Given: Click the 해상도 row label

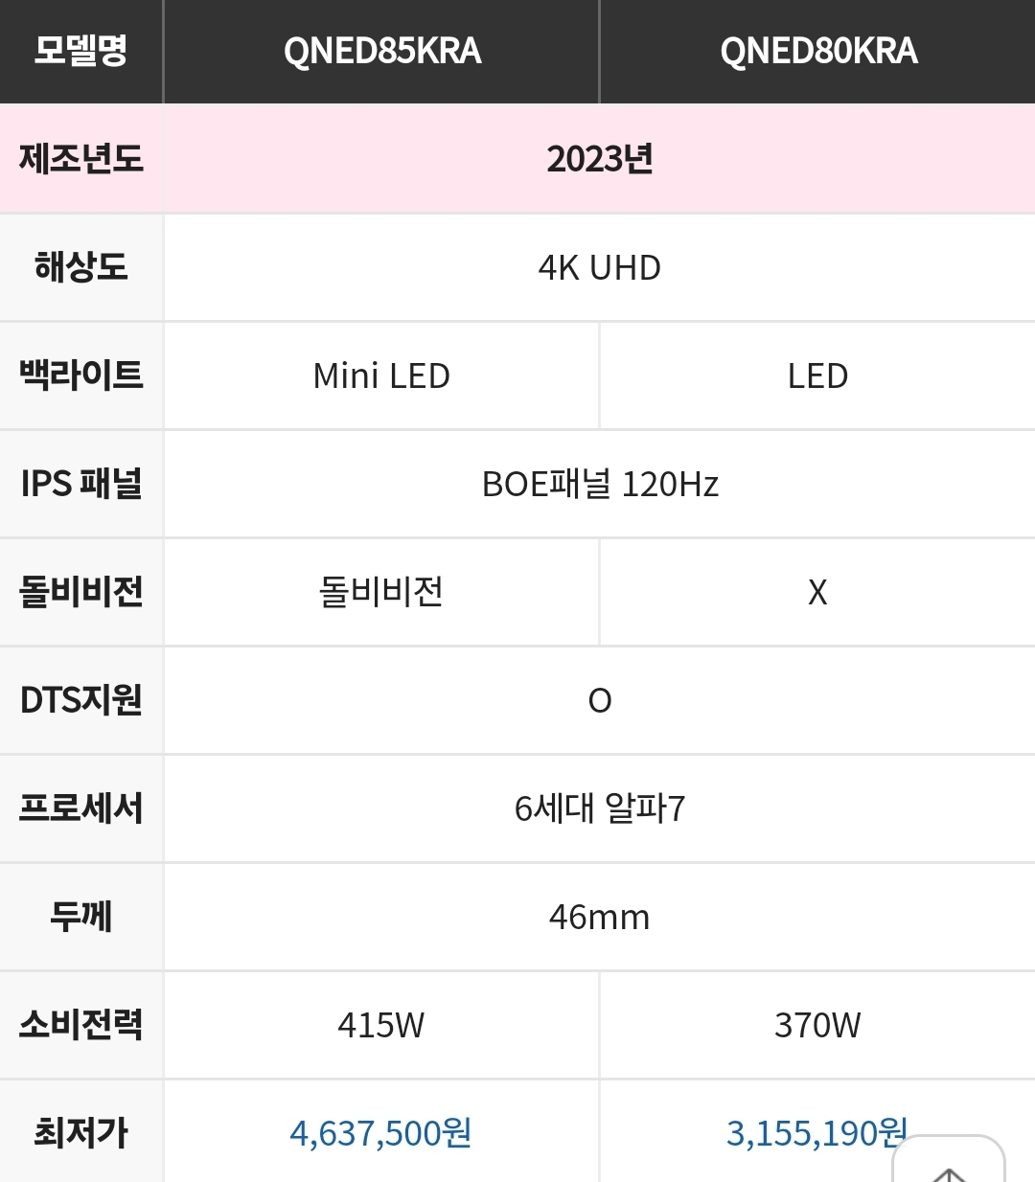Looking at the screenshot, I should (81, 267).
